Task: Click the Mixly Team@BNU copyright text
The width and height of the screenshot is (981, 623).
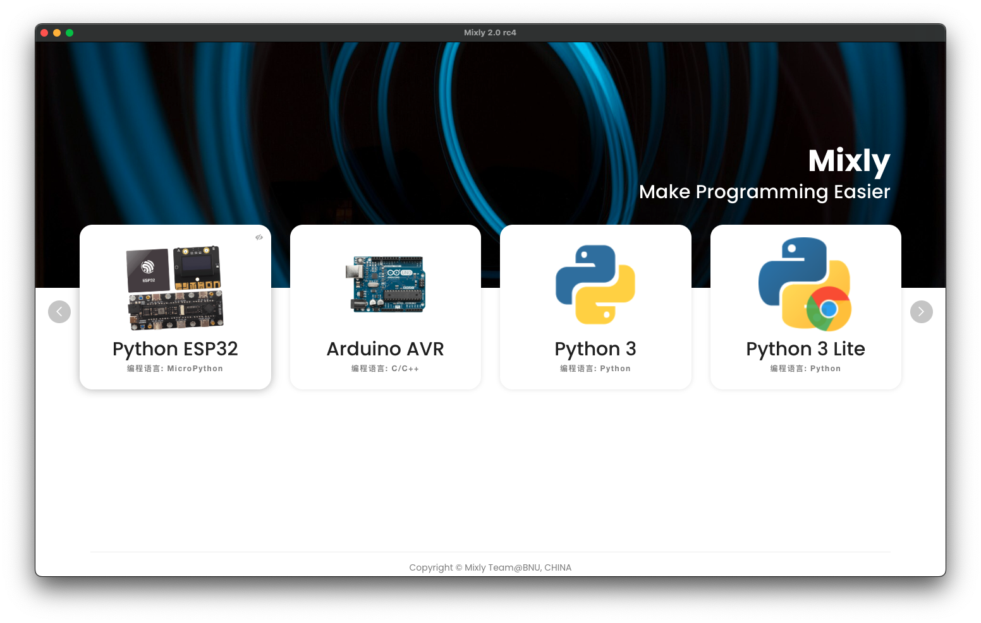Action: click(x=490, y=567)
